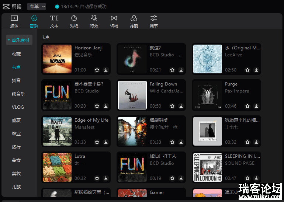
Task: Favorite the 要不要变个身? track
Action: tap(97, 106)
